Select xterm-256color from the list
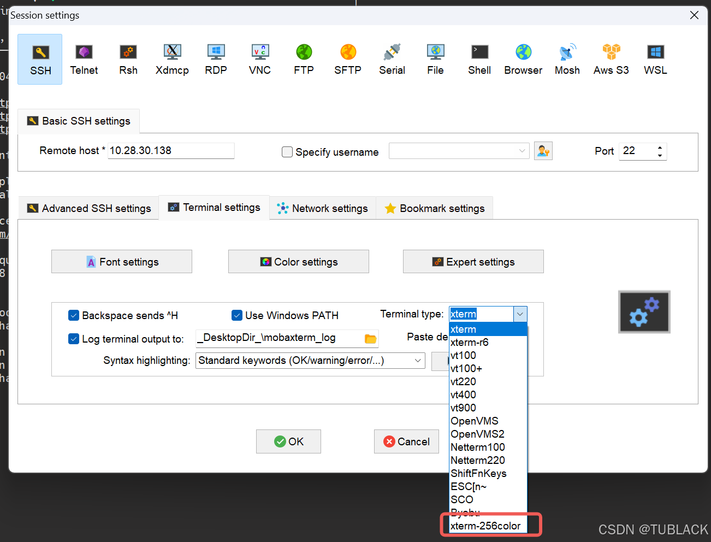Viewport: 711px width, 542px height. [485, 525]
